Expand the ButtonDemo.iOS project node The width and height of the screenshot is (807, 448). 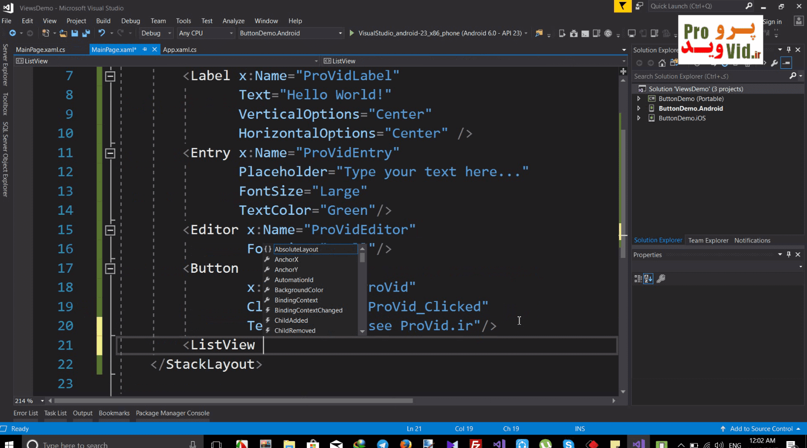tap(639, 118)
